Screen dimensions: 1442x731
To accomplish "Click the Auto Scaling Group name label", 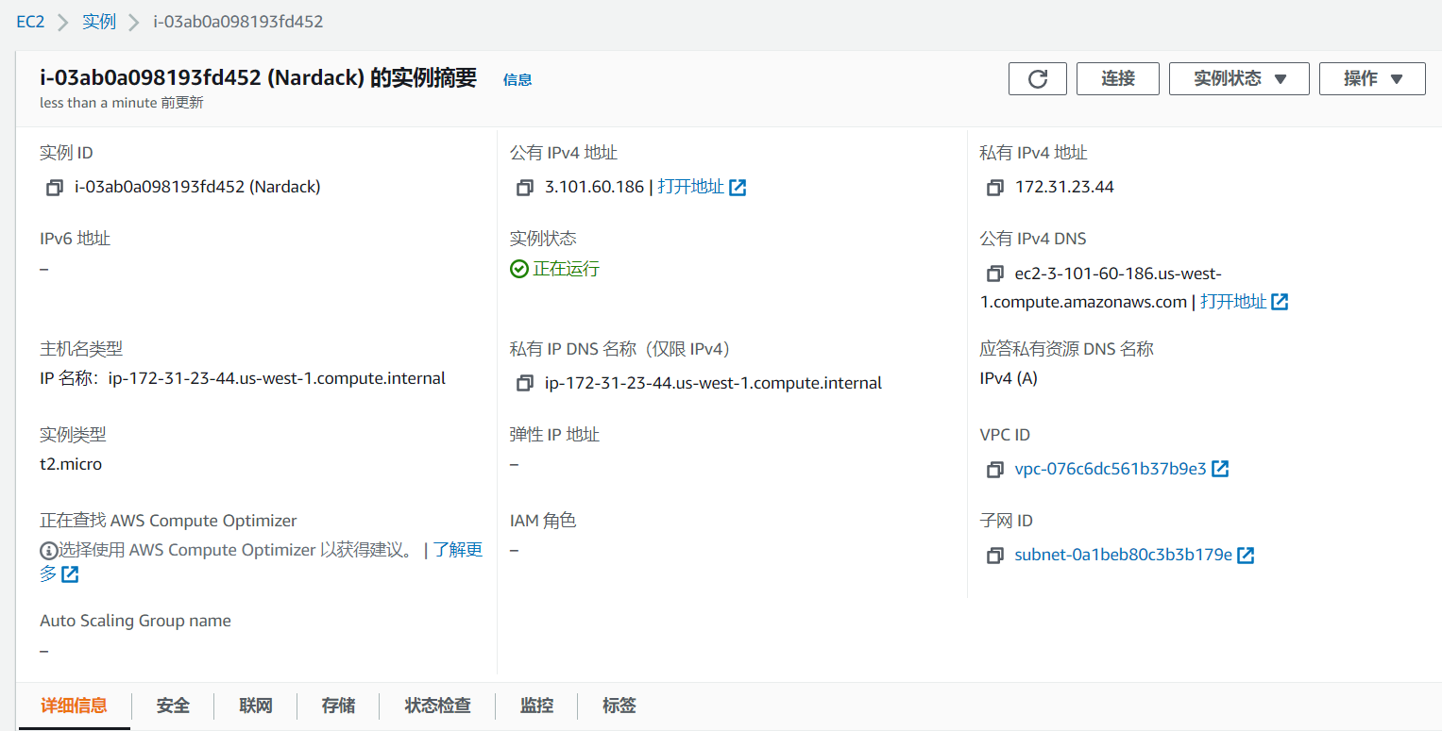I will click(135, 621).
